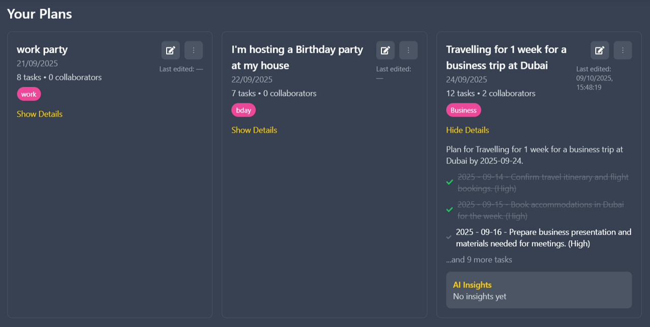This screenshot has height=327, width=650.
Task: Open the edit icon for the Birthday party plan
Action: pyautogui.click(x=385, y=50)
